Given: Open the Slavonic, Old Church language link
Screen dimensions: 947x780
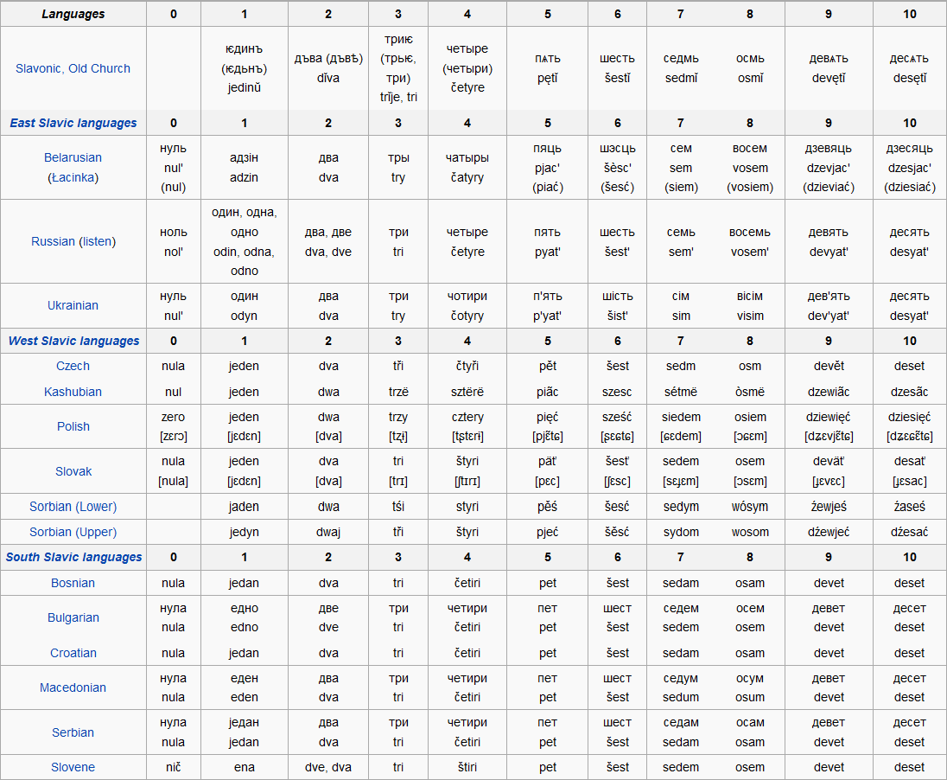Looking at the screenshot, I should 73,68.
